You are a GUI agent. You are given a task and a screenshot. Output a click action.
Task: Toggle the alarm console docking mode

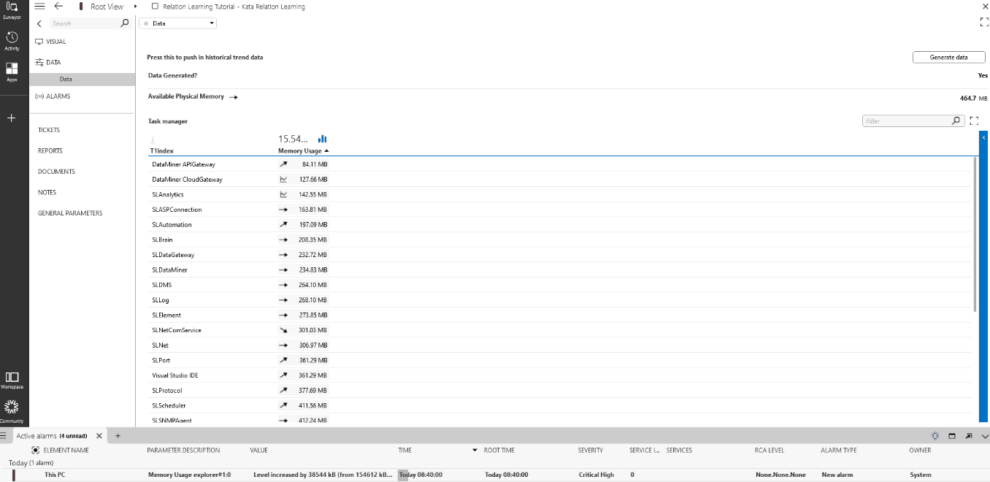[x=951, y=435]
